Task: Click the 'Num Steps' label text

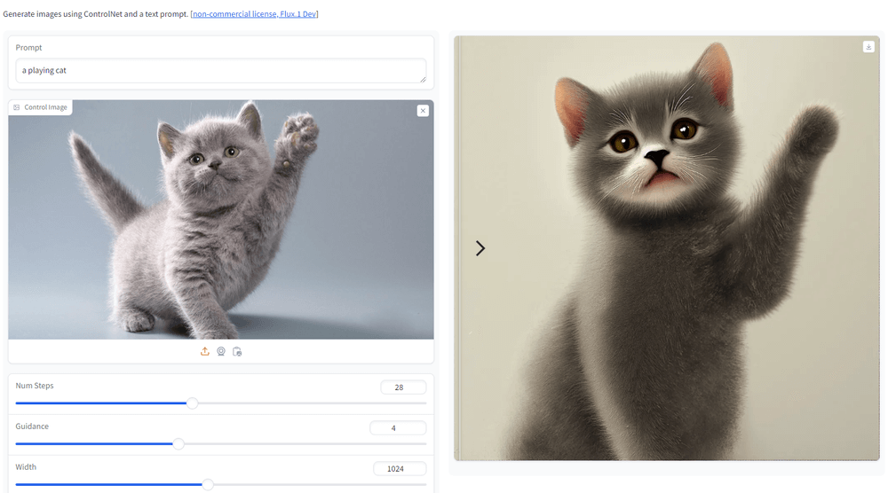Action: tap(35, 386)
